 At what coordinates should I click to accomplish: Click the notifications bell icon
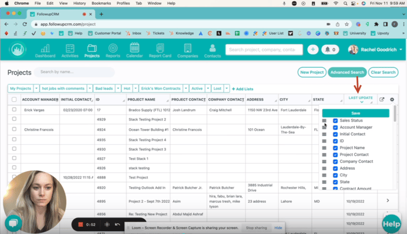[x=328, y=50]
